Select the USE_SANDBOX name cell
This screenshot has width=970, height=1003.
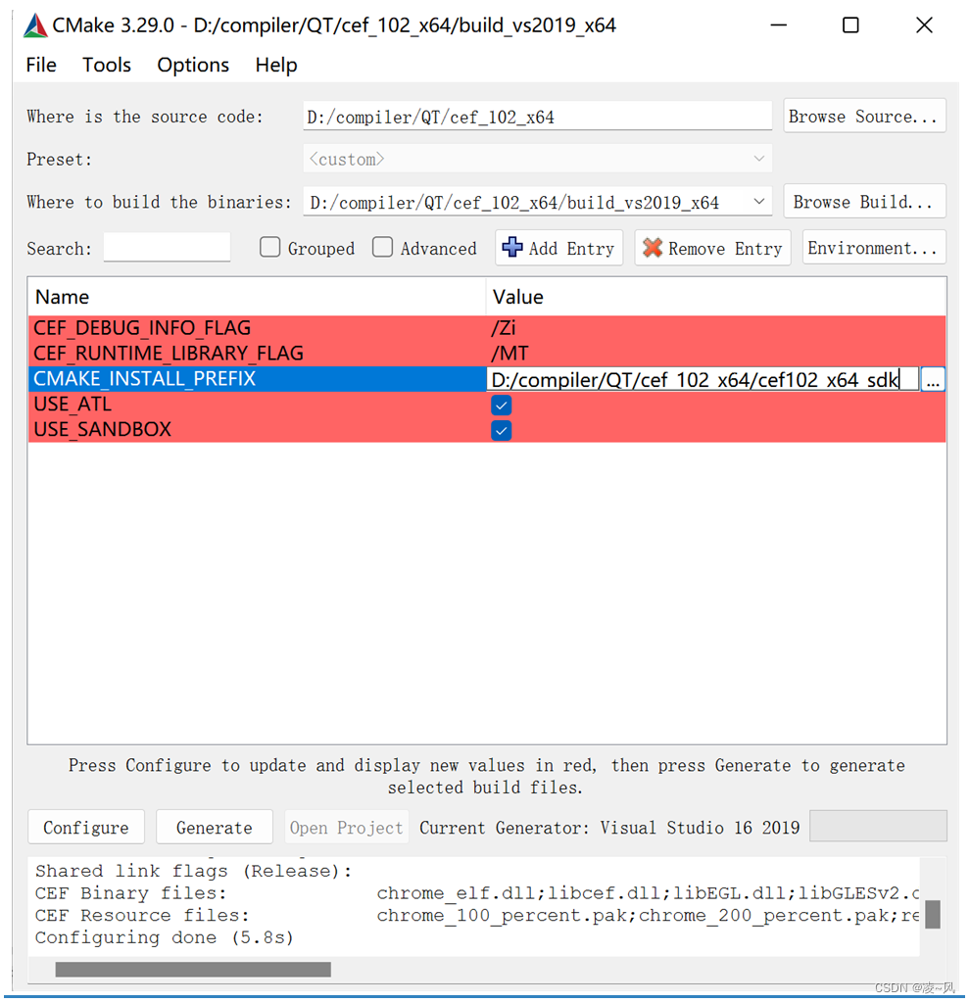click(257, 429)
